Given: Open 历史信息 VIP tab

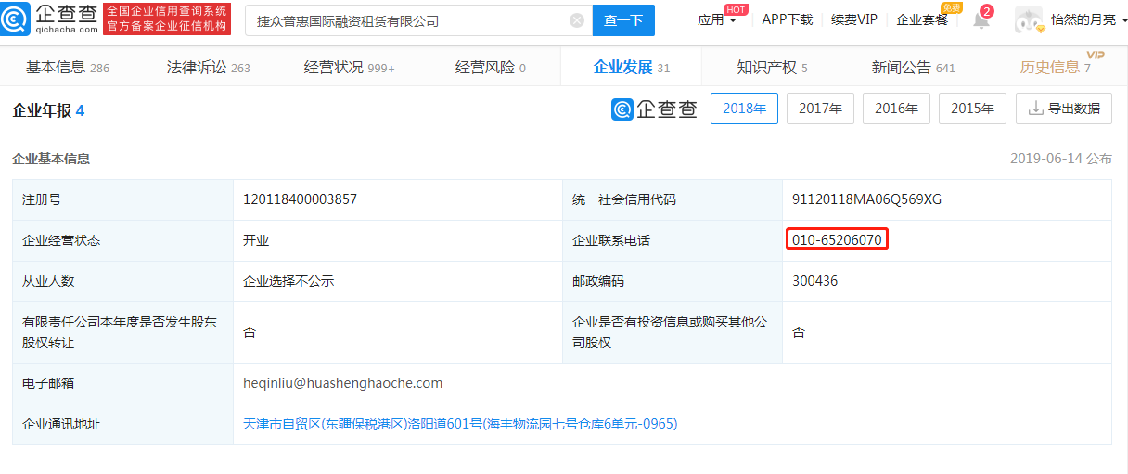Looking at the screenshot, I should 1055,67.
